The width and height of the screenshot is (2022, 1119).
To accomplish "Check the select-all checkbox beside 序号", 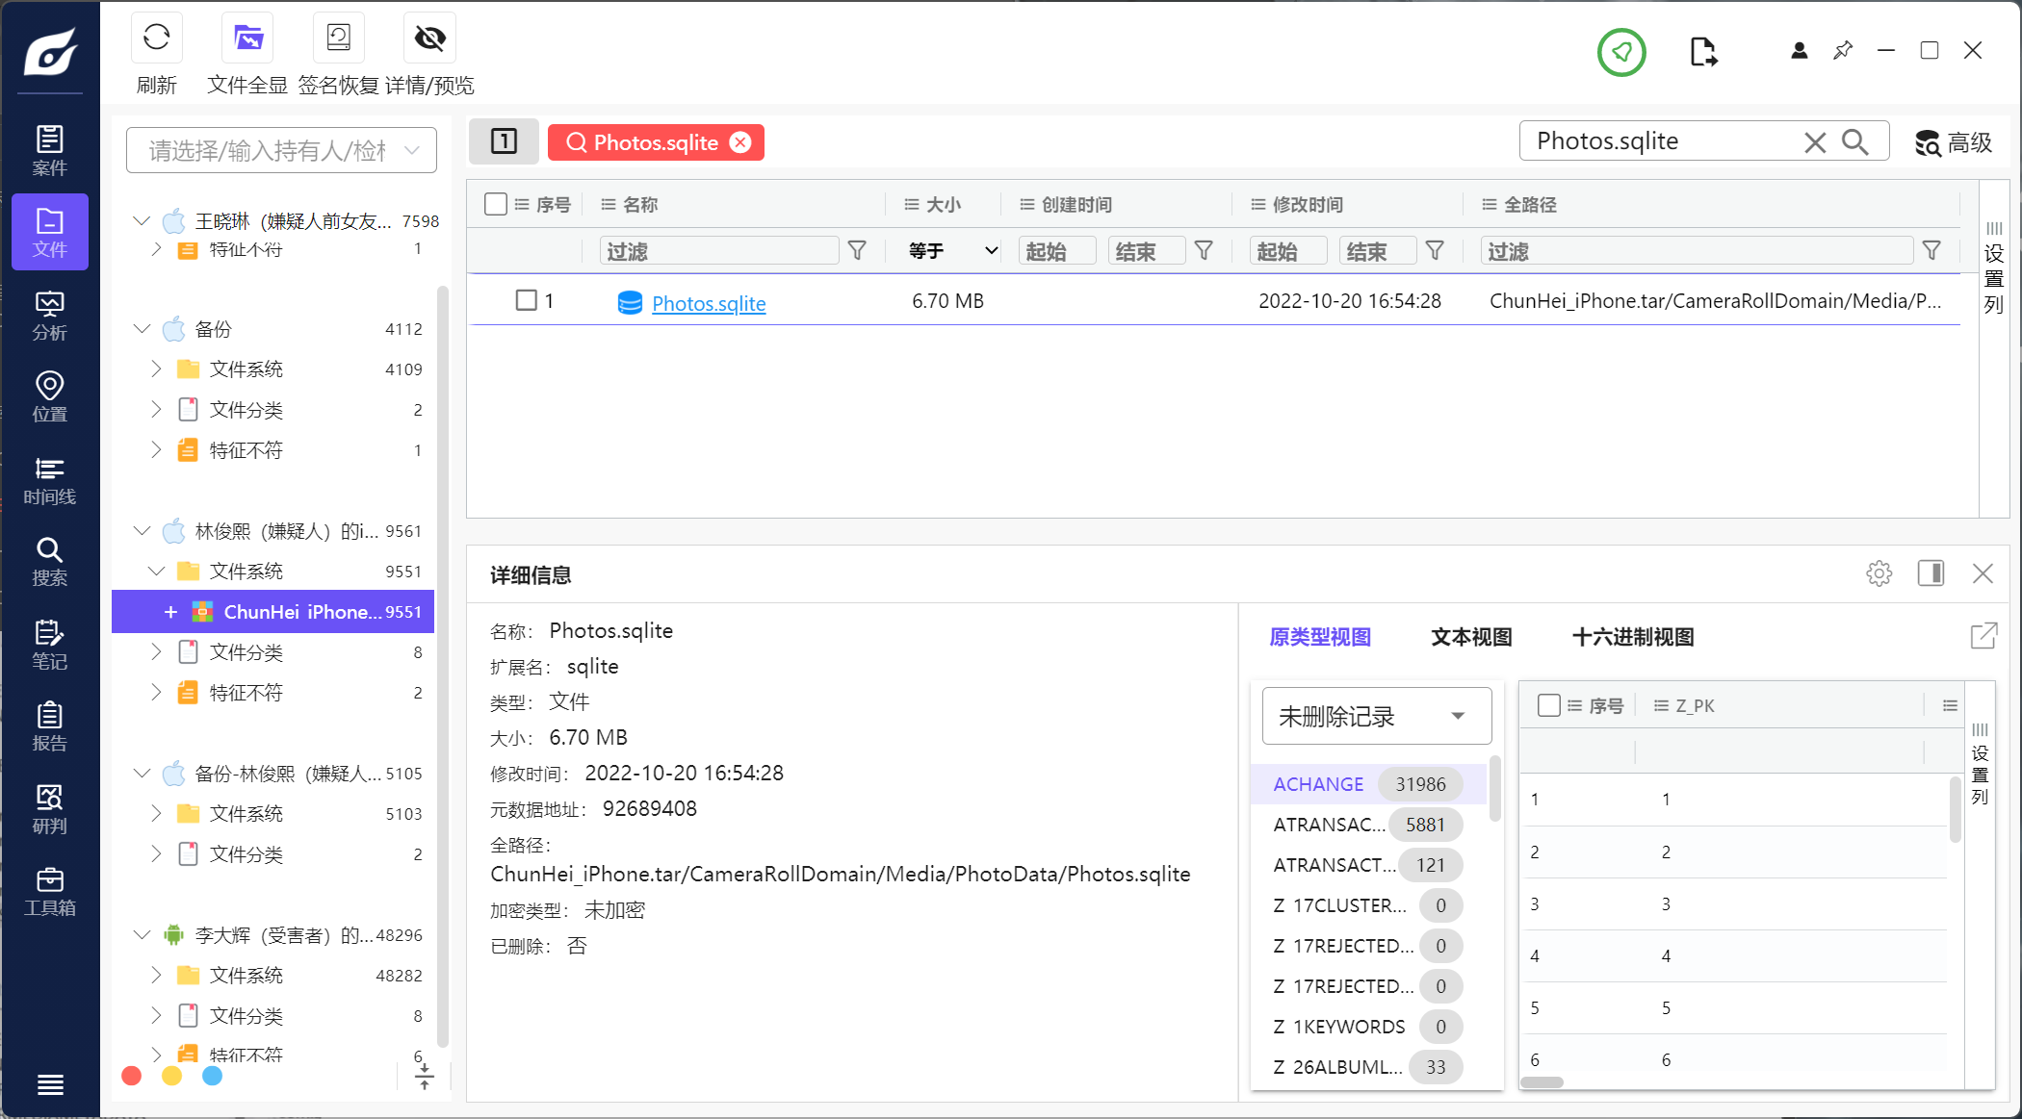I will pyautogui.click(x=496, y=204).
